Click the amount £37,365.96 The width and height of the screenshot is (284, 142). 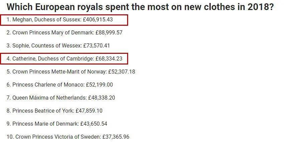pos(116,137)
